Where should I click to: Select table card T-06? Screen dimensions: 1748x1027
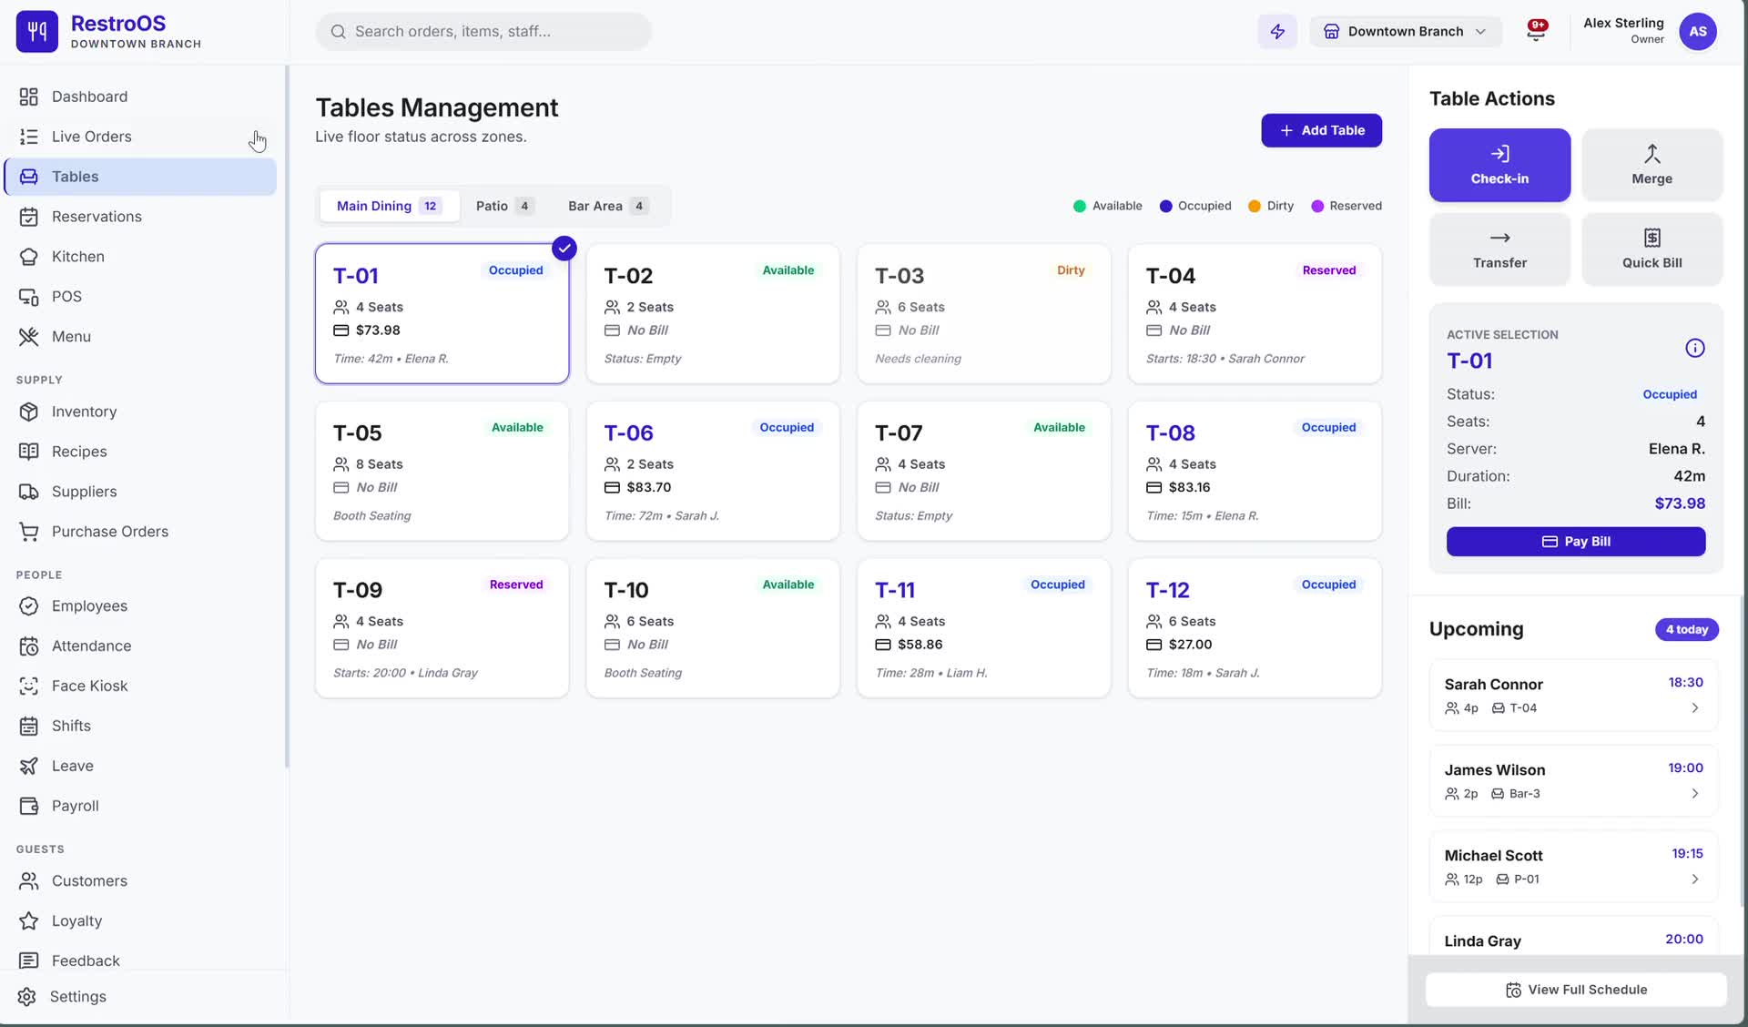pyautogui.click(x=713, y=471)
